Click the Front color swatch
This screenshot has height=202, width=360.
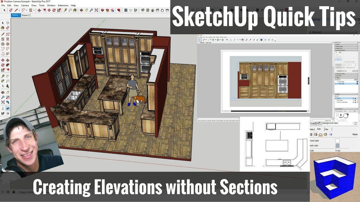337,141
